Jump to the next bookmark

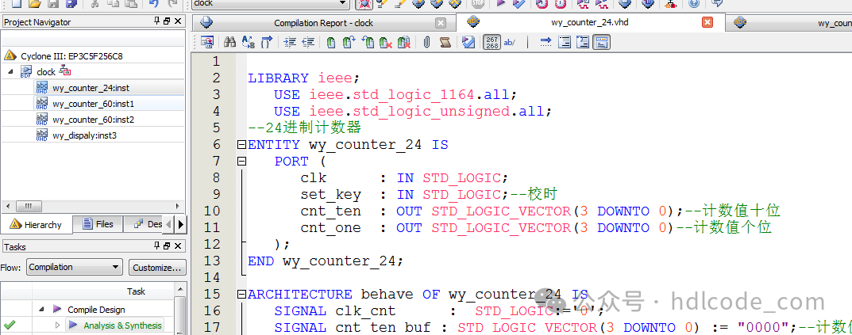pos(349,42)
